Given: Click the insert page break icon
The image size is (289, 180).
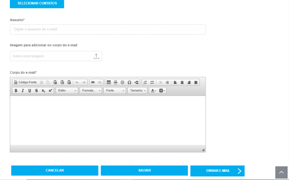Looking at the screenshot, I should click(136, 82).
